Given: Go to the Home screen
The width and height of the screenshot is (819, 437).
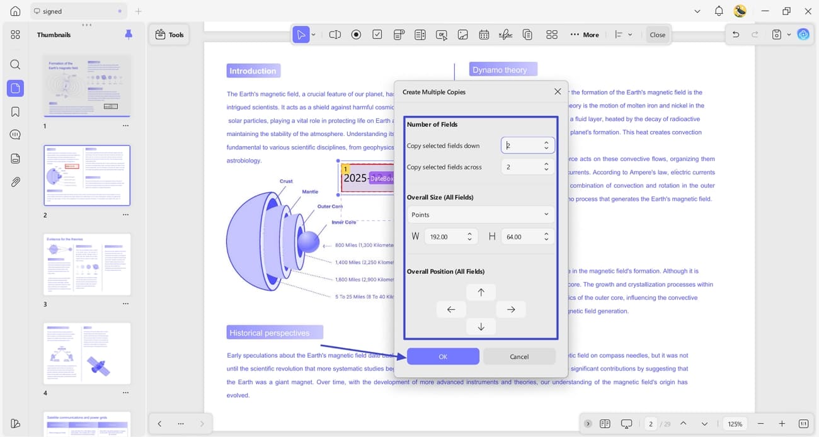Looking at the screenshot, I should [15, 11].
